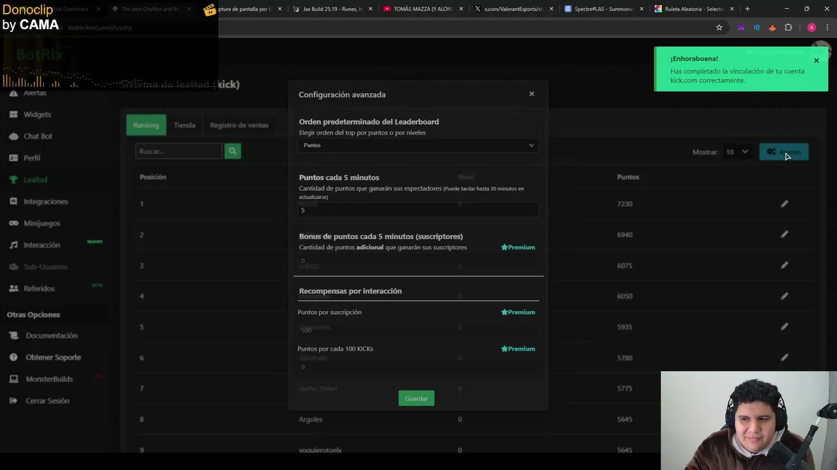Dismiss the ¡Enhorabuena! success notification
837x470 pixels.
click(816, 61)
